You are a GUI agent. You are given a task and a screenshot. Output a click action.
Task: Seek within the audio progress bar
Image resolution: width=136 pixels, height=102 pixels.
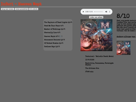98,12
